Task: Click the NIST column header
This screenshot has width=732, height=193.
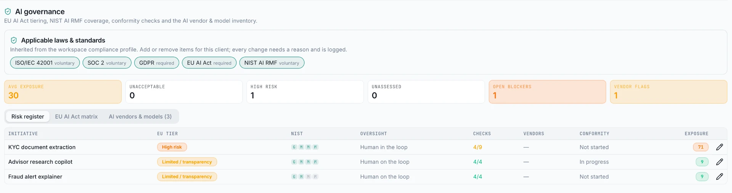Action: point(297,134)
